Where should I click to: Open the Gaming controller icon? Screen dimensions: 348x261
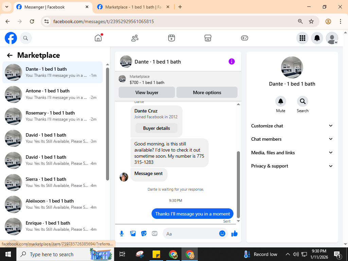(x=244, y=38)
